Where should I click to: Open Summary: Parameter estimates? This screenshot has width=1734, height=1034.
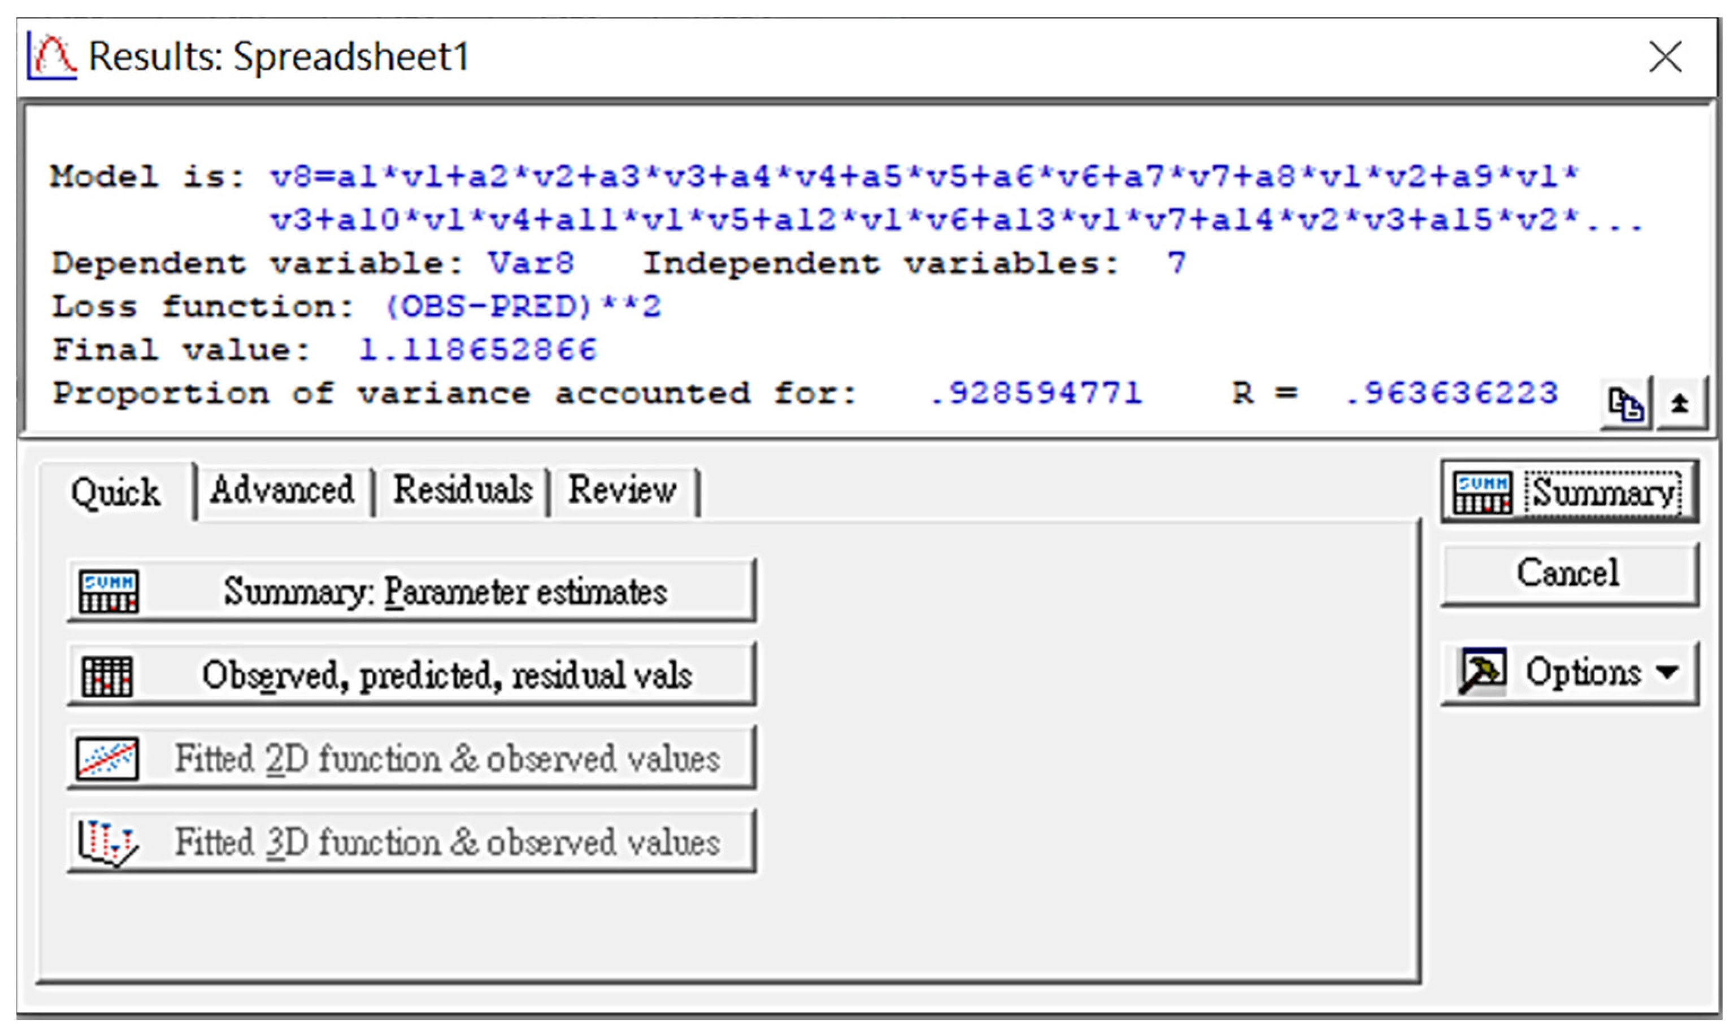(445, 592)
